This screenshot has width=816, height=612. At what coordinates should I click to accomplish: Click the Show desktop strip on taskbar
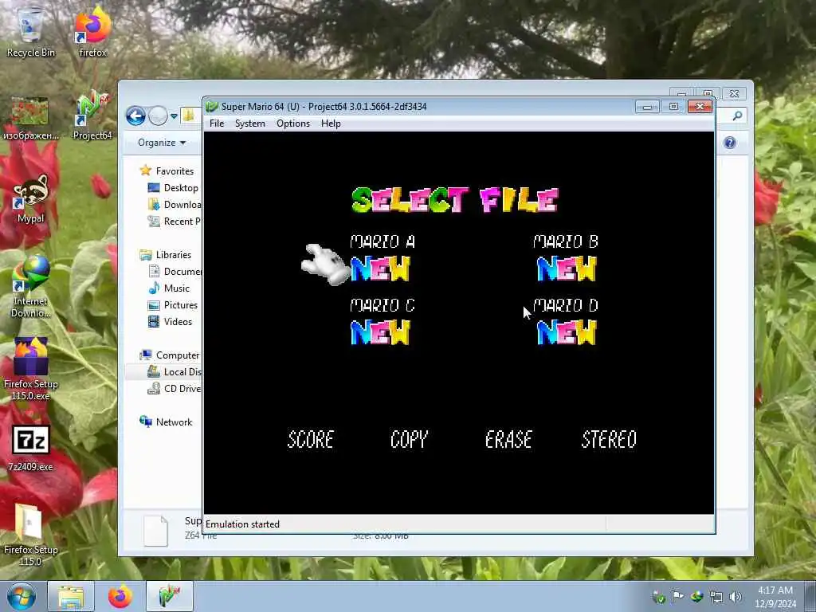(810, 596)
